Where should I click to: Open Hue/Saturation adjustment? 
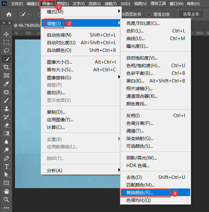[x=156, y=66]
